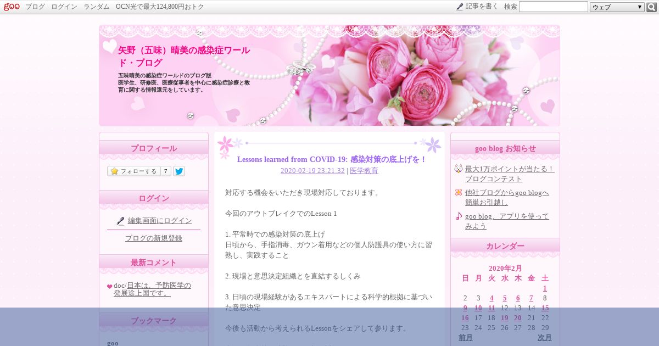
Task: Open 編集画面にログイン link
Action: click(x=160, y=221)
